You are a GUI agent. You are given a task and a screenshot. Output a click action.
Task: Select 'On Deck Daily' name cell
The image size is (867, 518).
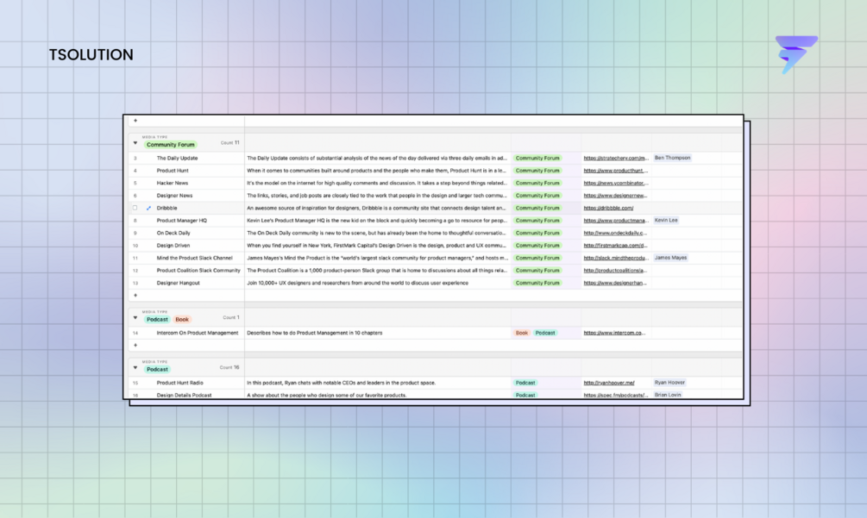tap(173, 233)
